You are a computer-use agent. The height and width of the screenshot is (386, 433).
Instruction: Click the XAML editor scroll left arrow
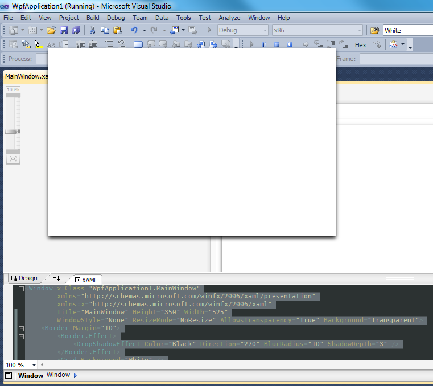point(42,365)
